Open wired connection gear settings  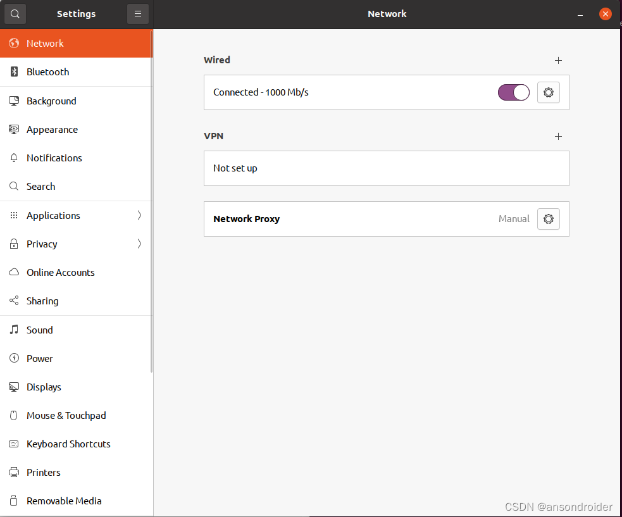(x=548, y=92)
